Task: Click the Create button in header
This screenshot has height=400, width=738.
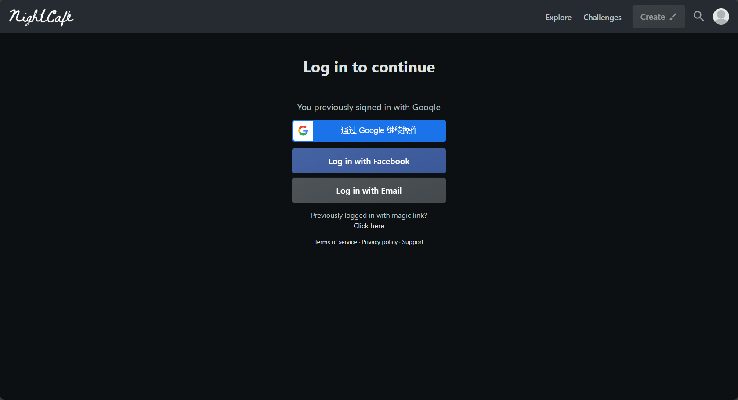Action: coord(658,17)
